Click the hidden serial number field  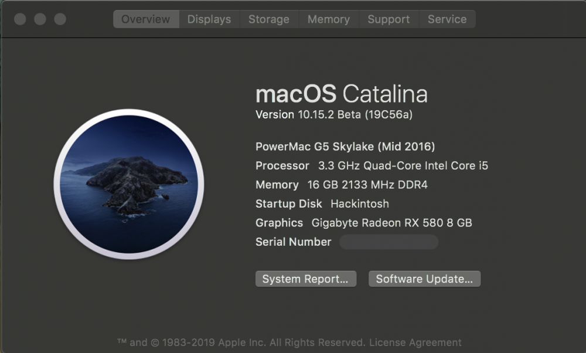coord(389,242)
